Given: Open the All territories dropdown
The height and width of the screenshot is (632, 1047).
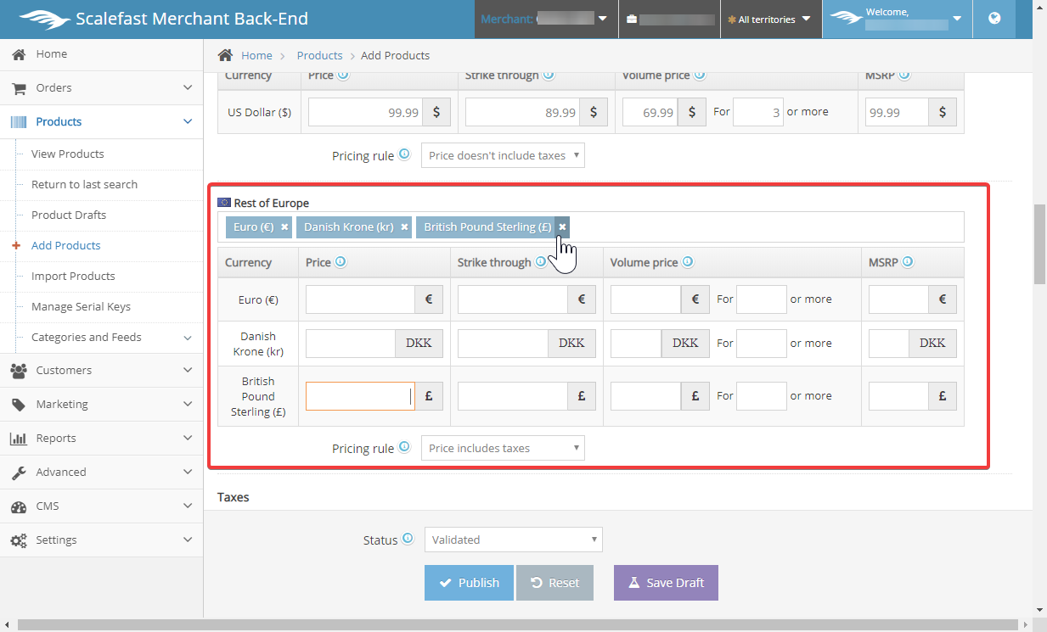Looking at the screenshot, I should (768, 19).
